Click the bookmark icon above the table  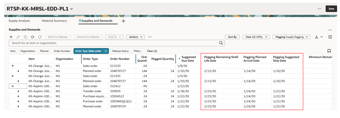pos(329,51)
